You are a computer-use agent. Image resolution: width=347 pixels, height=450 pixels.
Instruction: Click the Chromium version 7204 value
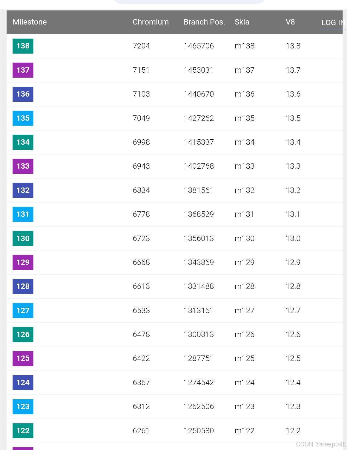click(141, 46)
